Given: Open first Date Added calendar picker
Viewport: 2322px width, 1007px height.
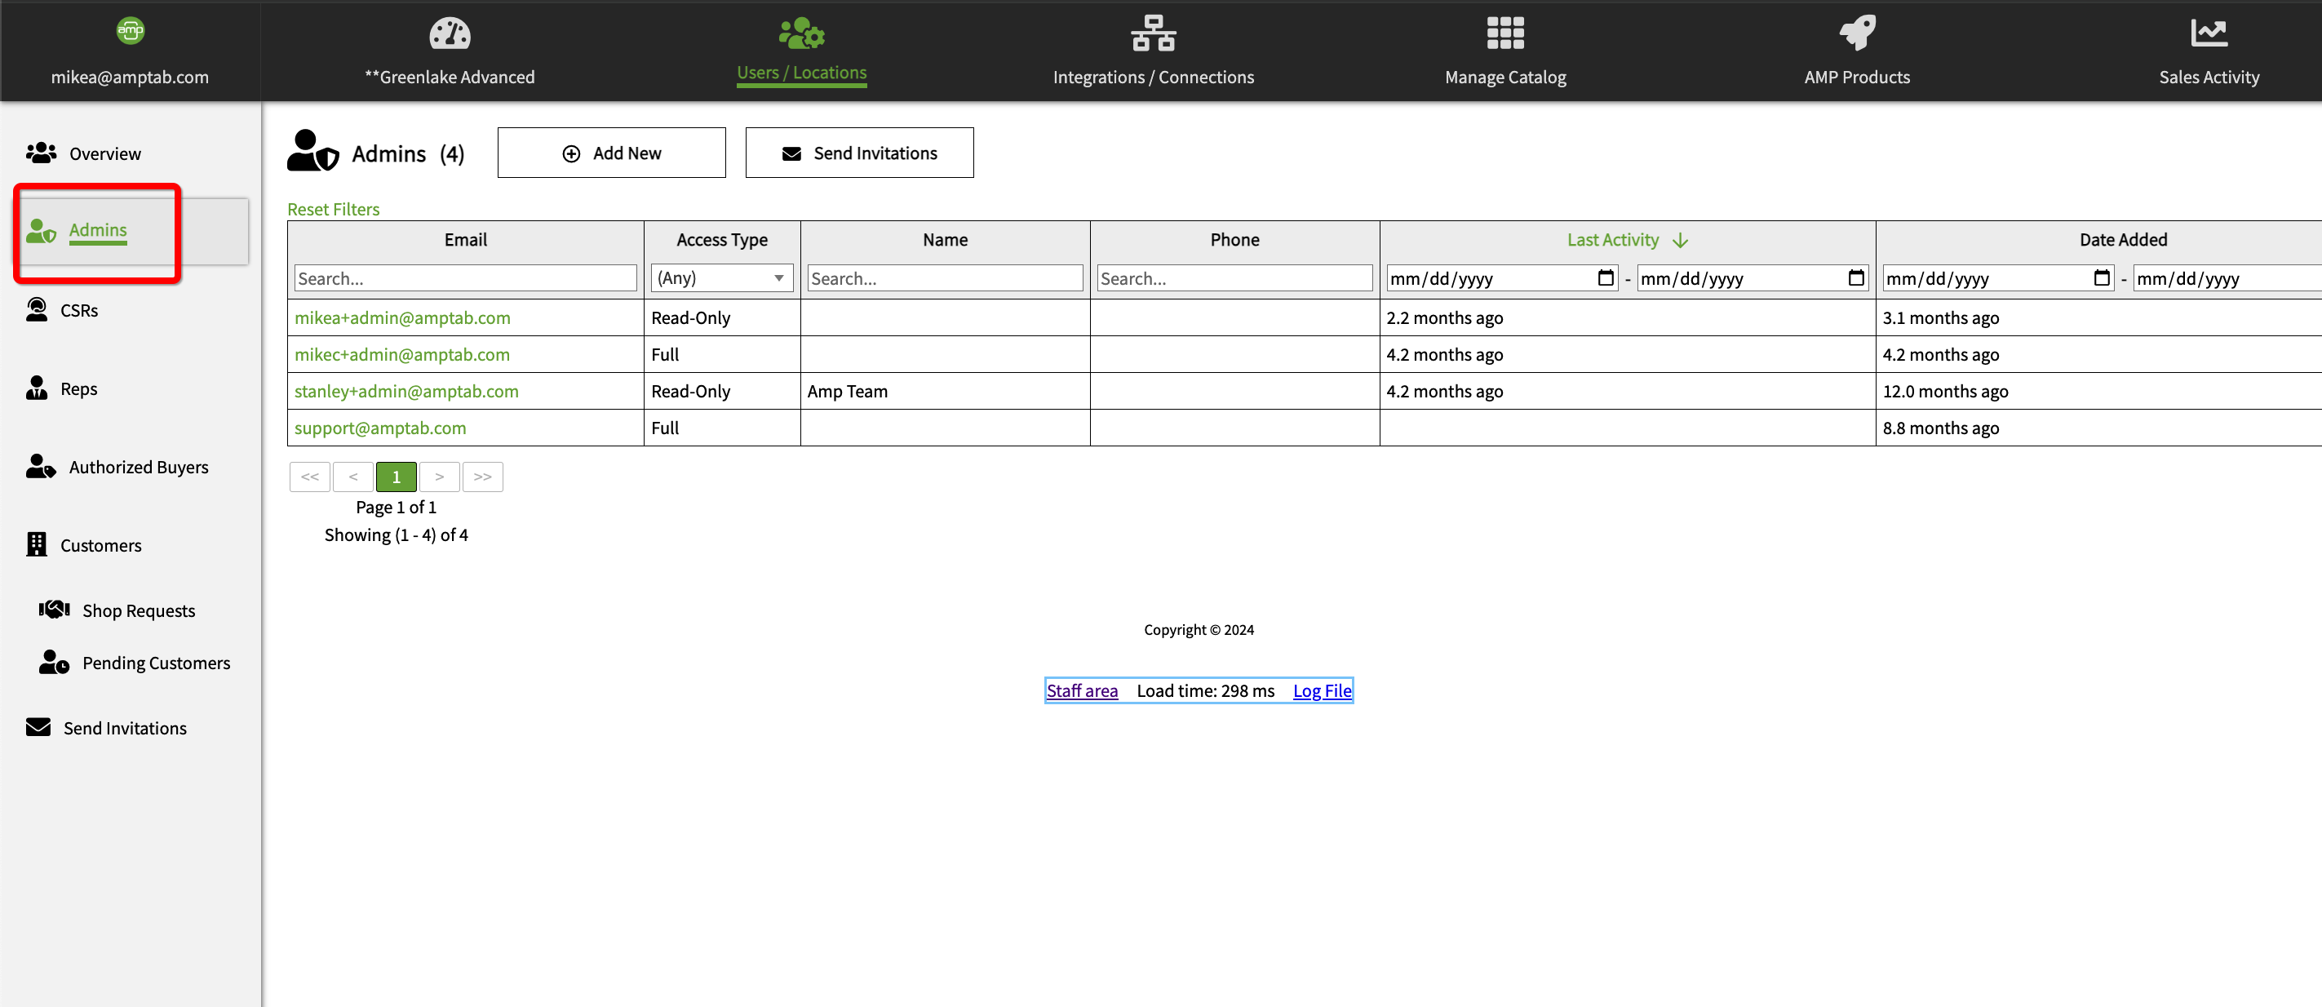Looking at the screenshot, I should pyautogui.click(x=2101, y=278).
